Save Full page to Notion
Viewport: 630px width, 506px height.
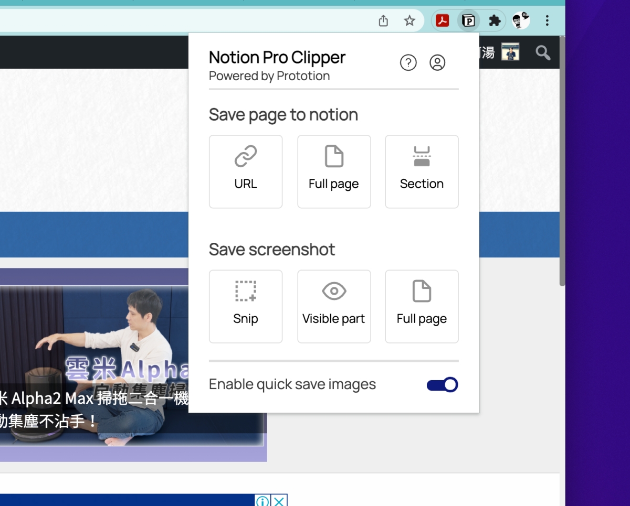tap(334, 171)
